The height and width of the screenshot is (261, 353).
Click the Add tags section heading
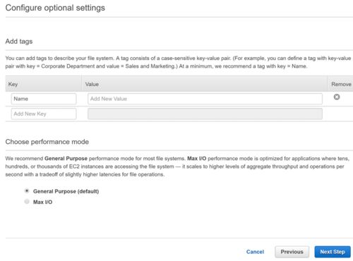pyautogui.click(x=19, y=42)
